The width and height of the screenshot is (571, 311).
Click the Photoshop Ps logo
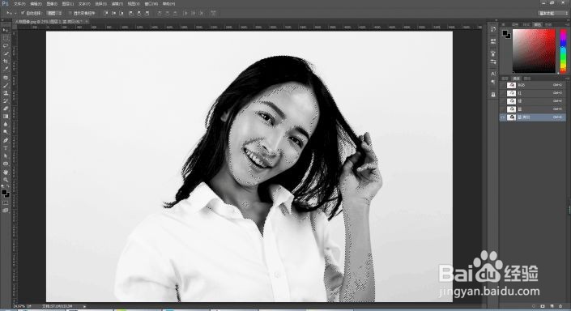click(5, 3)
